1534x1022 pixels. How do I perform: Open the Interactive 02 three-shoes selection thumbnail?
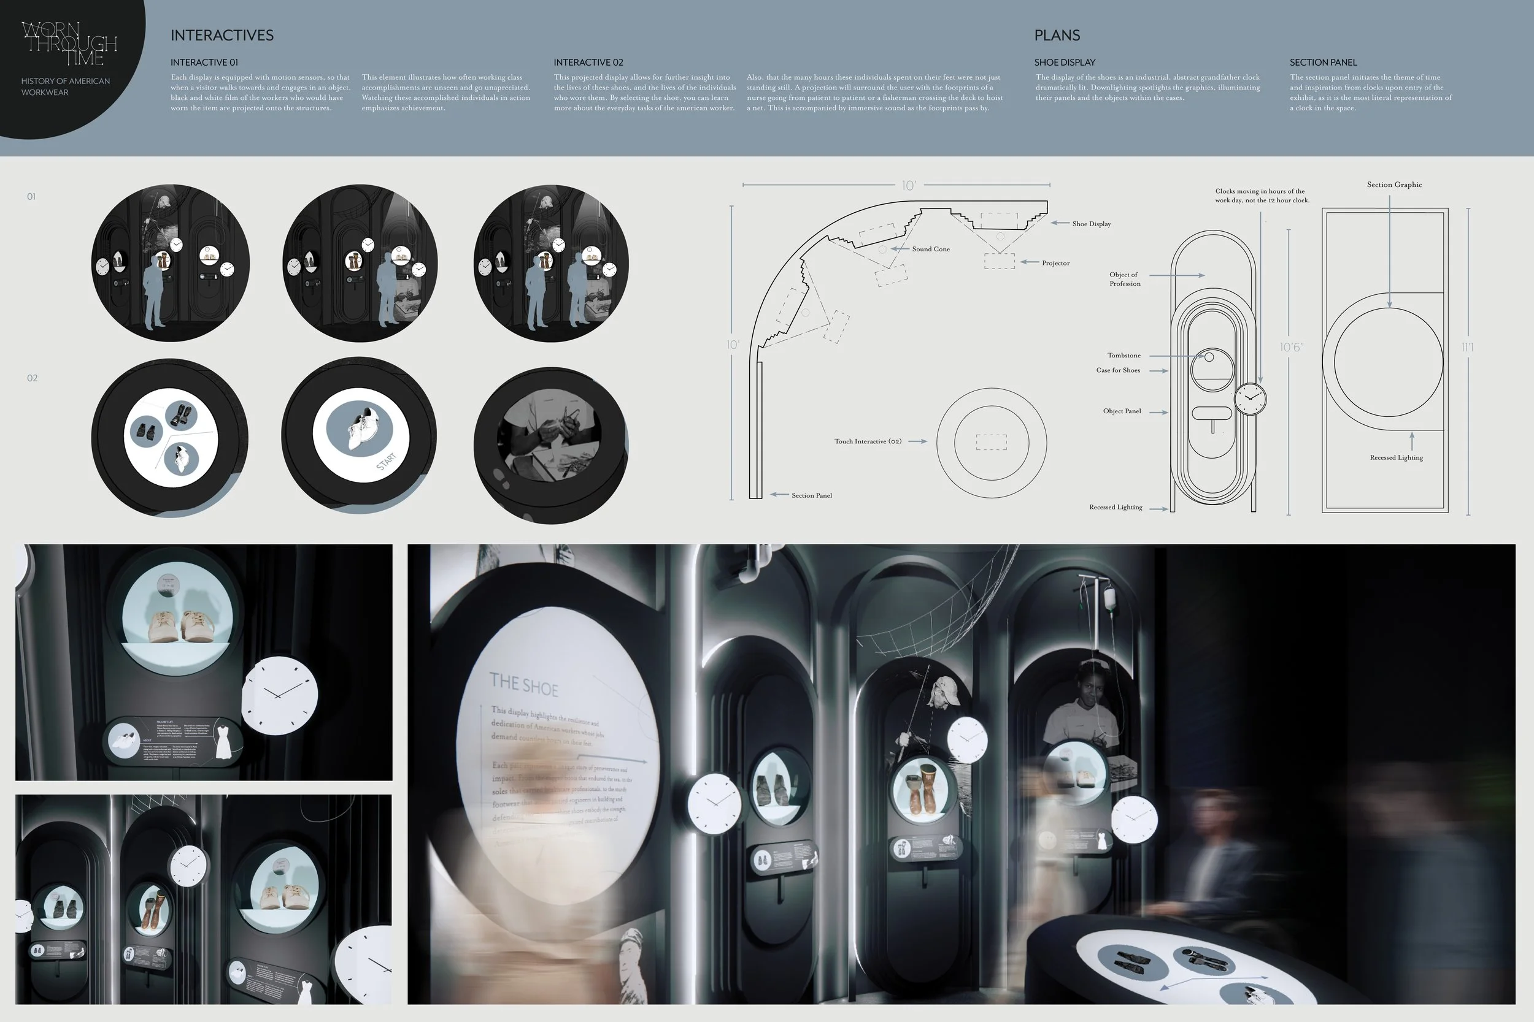(x=170, y=437)
